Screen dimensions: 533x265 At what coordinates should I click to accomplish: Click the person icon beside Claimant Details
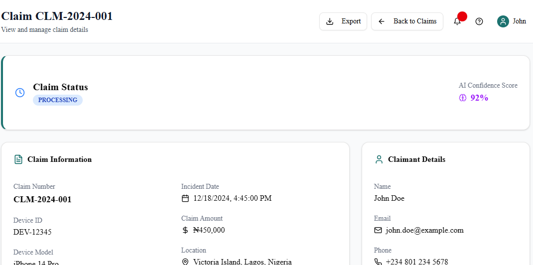click(x=379, y=159)
